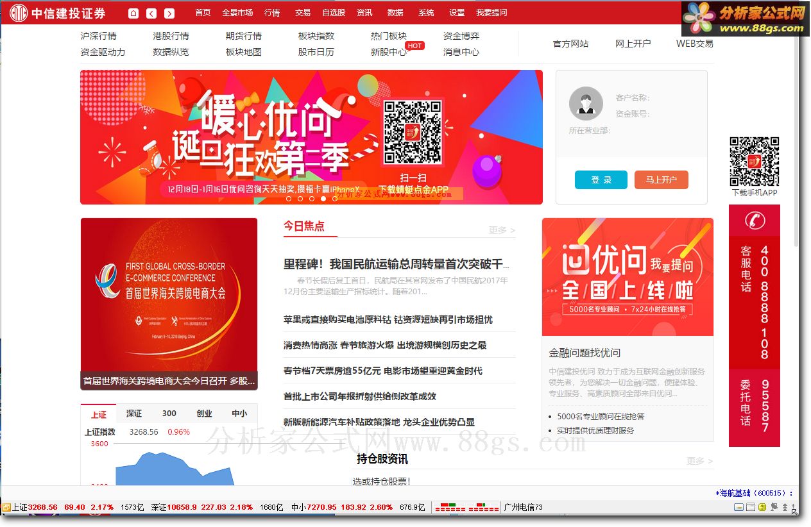Open the 资金驱动力 link
The image size is (811, 527).
(103, 52)
